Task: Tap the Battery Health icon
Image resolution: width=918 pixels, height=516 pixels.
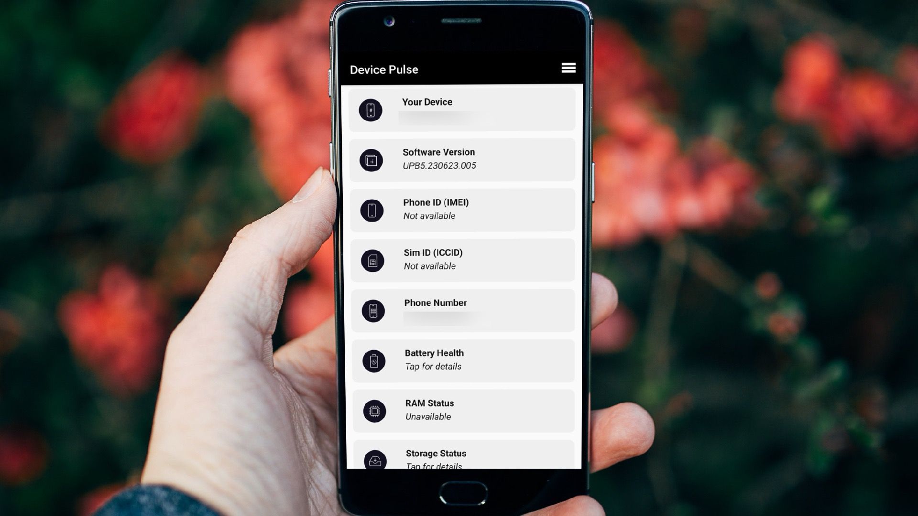Action: (372, 360)
